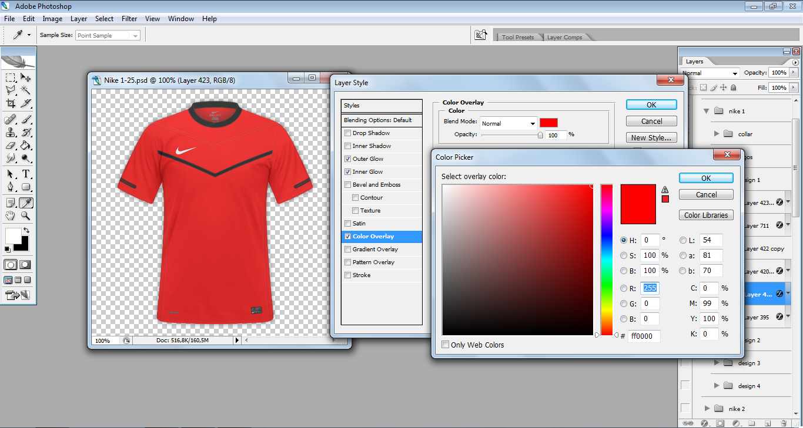Enable the Stroke effect checkbox
The image size is (803, 428).
coord(348,275)
